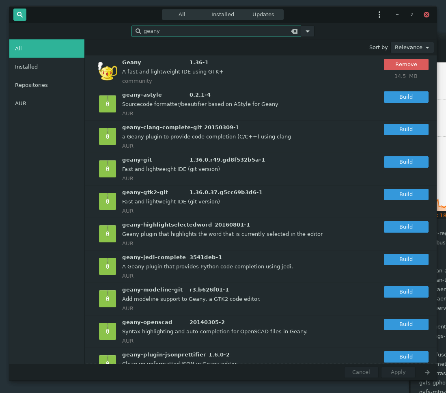Select AUR in the sidebar

point(21,103)
